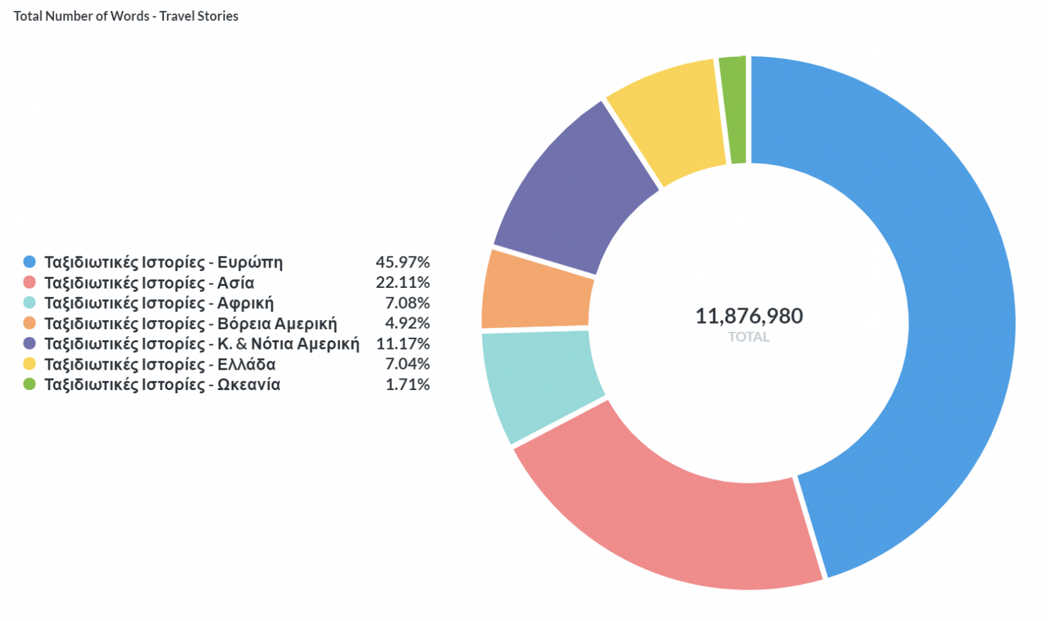Click the orange legend dot for Βόρεια Αμερική
The height and width of the screenshot is (621, 1048).
pyautogui.click(x=29, y=323)
